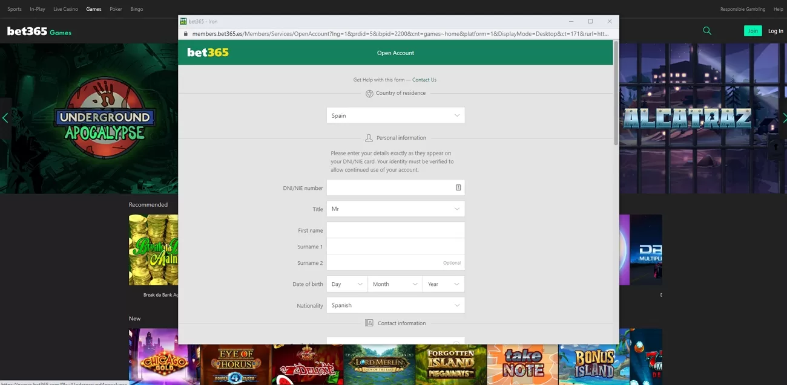Open the Contact Us link

point(424,80)
